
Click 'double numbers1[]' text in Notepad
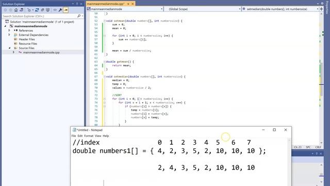coord(105,151)
